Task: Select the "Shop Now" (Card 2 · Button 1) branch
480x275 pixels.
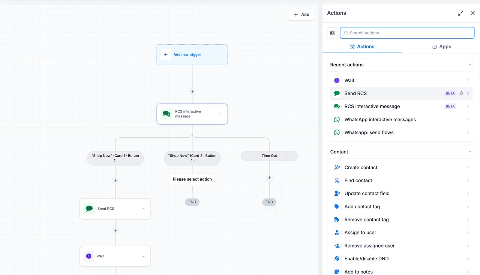Action: pyautogui.click(x=192, y=158)
